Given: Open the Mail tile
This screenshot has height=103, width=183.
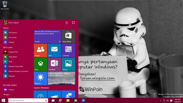Looking at the screenshot, I should coord(54,50).
